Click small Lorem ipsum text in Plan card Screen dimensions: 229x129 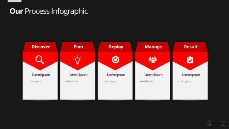[x=72, y=81]
